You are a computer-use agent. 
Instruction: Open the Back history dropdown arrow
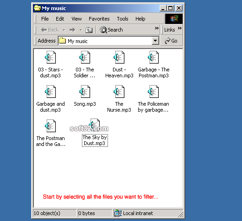point(64,30)
